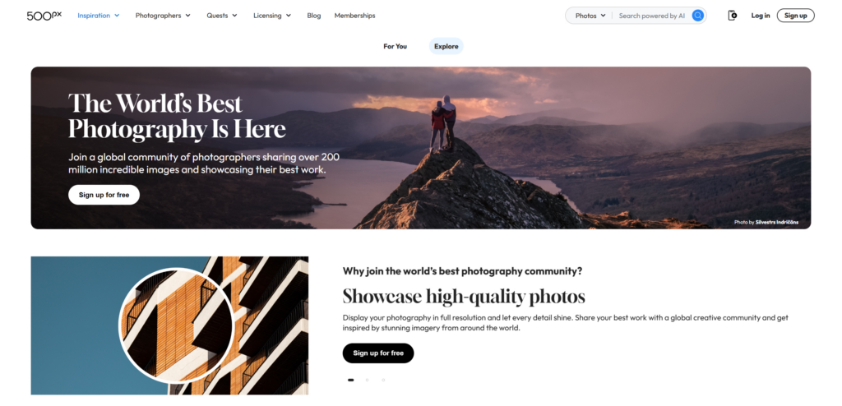Open the Photos search-type dropdown
The width and height of the screenshot is (842, 406).
[590, 16]
